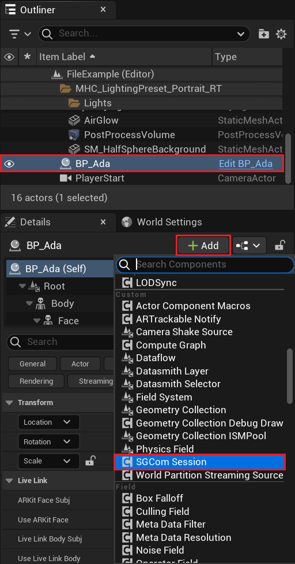Toggle BP_Ada visibility eye icon

coord(9,164)
